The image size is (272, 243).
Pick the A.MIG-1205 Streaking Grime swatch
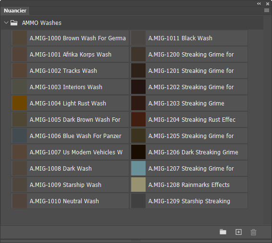[x=138, y=136]
